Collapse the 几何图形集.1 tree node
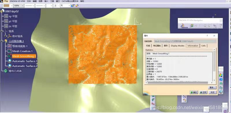Viewport: 231px width, 113px height. (x=2, y=41)
